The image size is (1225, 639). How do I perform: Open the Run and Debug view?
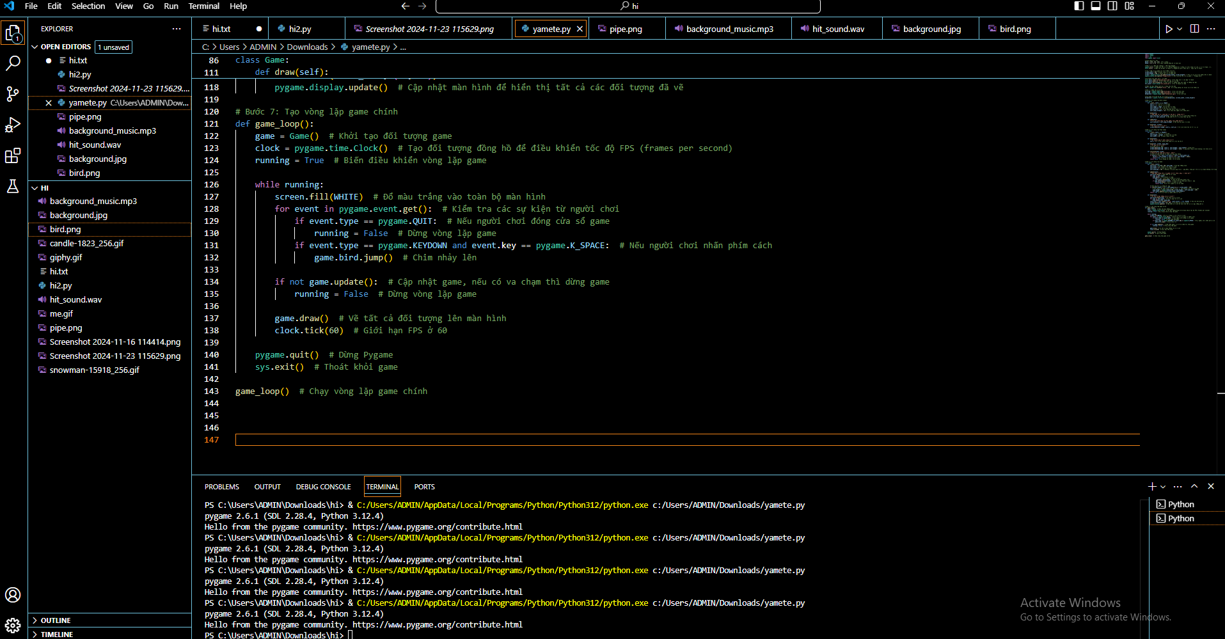(x=13, y=125)
